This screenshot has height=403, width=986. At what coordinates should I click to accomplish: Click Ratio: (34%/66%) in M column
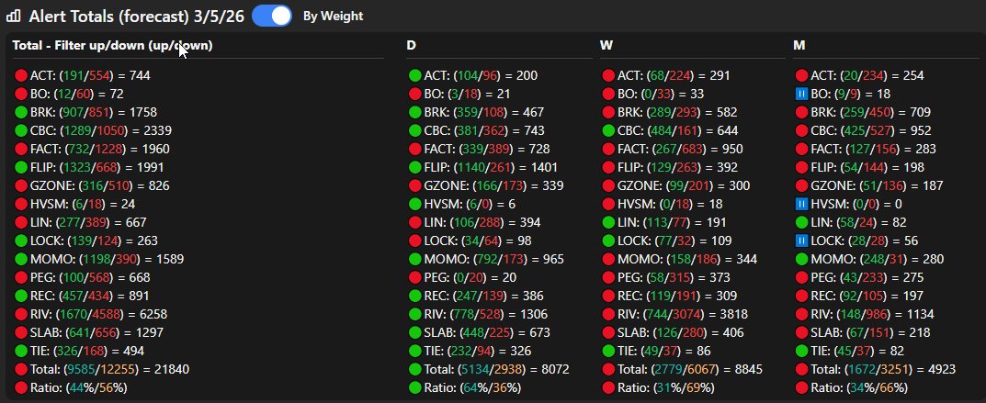click(x=852, y=388)
